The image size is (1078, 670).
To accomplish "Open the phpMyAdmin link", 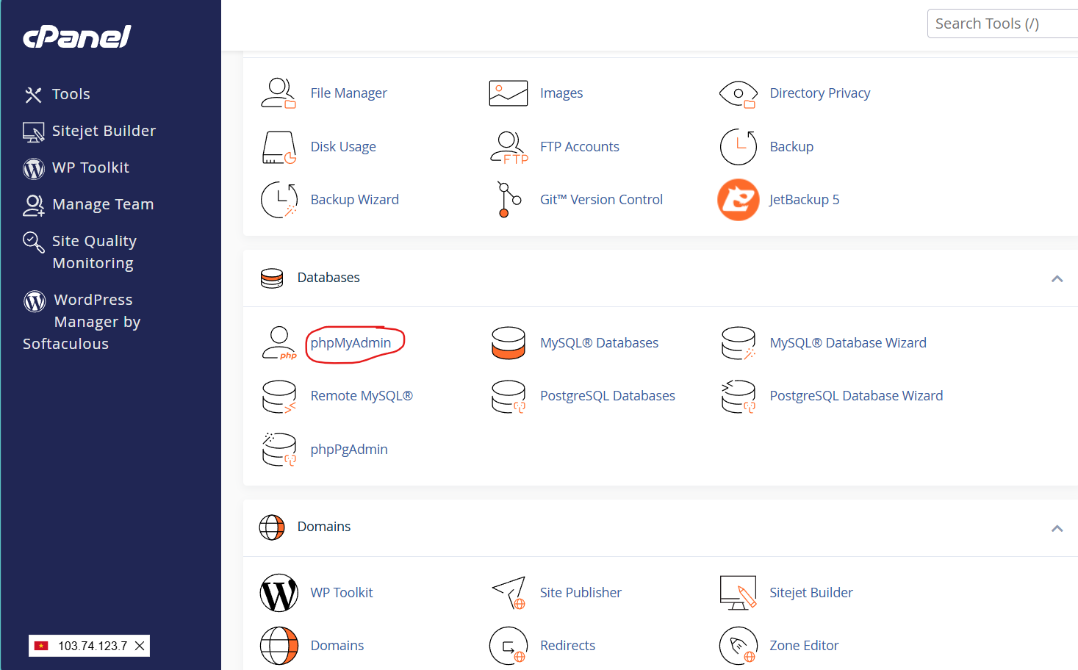I will (351, 343).
